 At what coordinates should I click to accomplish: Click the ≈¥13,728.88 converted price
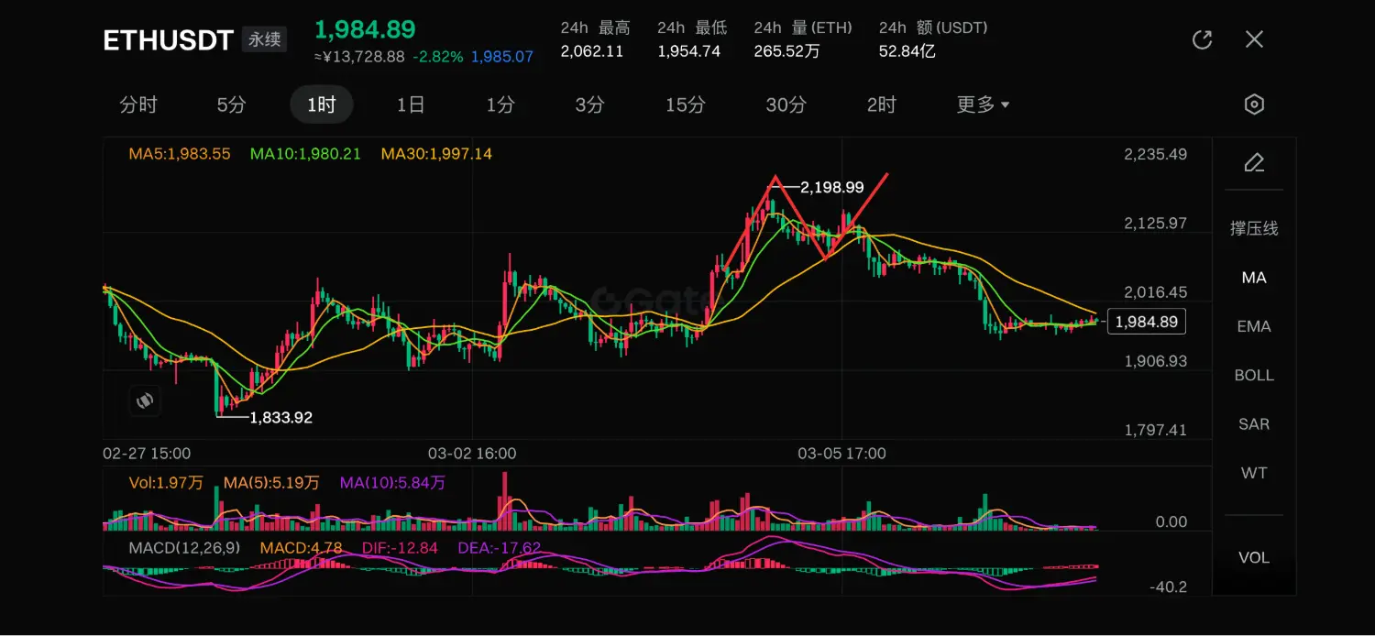tap(360, 57)
